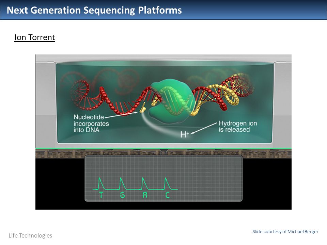Click the 'Nucleotide incorporates into DNA' label
Viewport: 327px width, 245px height.
pos(91,123)
